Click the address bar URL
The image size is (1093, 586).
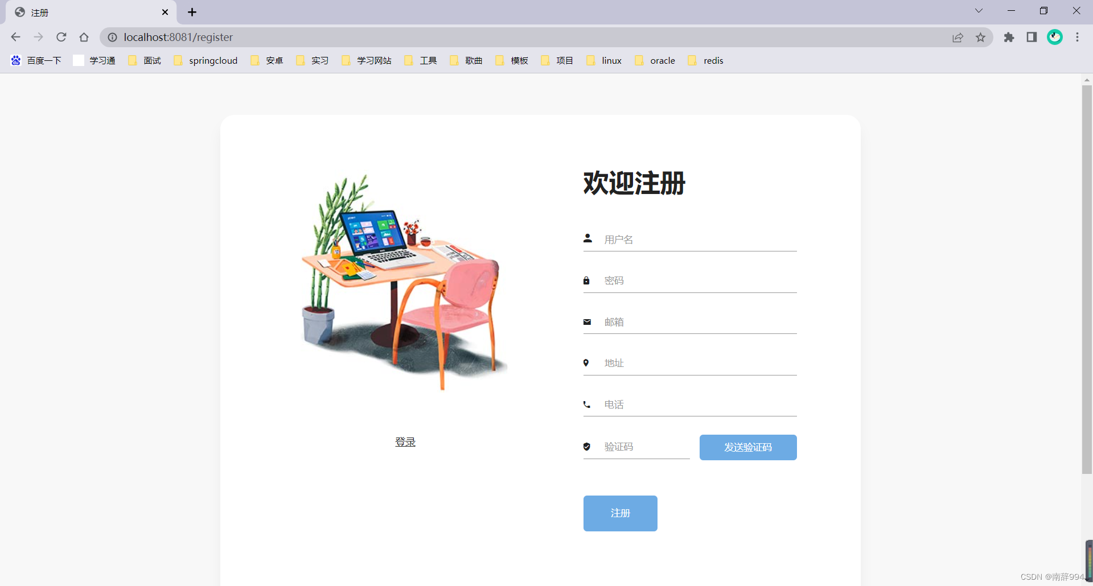point(178,37)
